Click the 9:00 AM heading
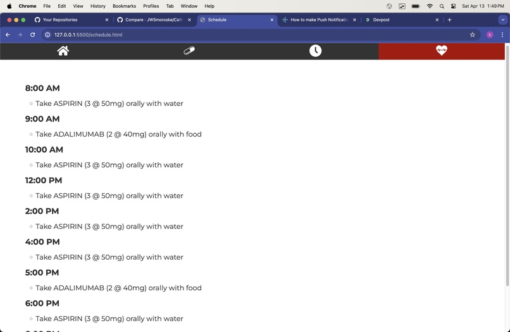510x332 pixels. pos(42,119)
